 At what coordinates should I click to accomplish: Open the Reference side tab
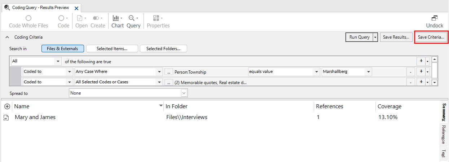(444, 135)
